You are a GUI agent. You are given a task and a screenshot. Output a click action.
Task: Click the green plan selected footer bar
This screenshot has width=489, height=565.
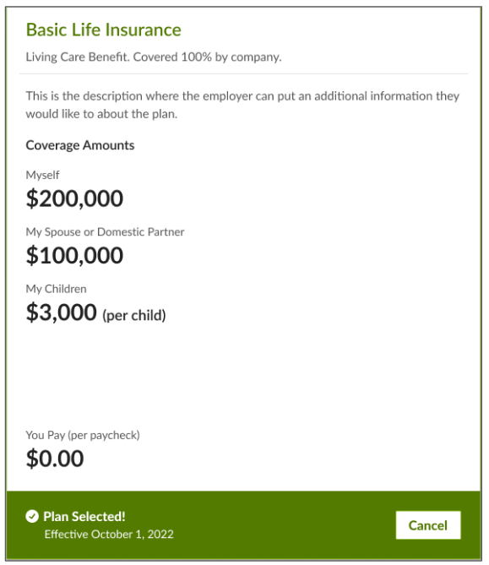pos(244,525)
